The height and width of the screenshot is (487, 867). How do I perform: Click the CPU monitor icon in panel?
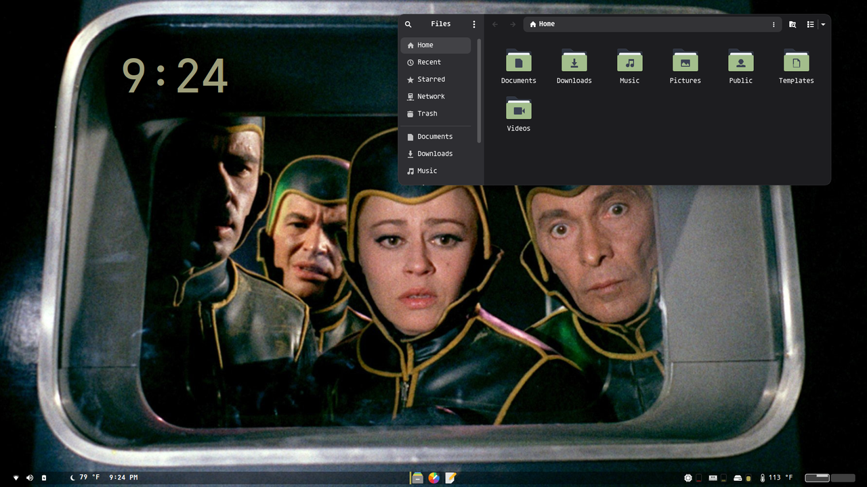pos(688,478)
